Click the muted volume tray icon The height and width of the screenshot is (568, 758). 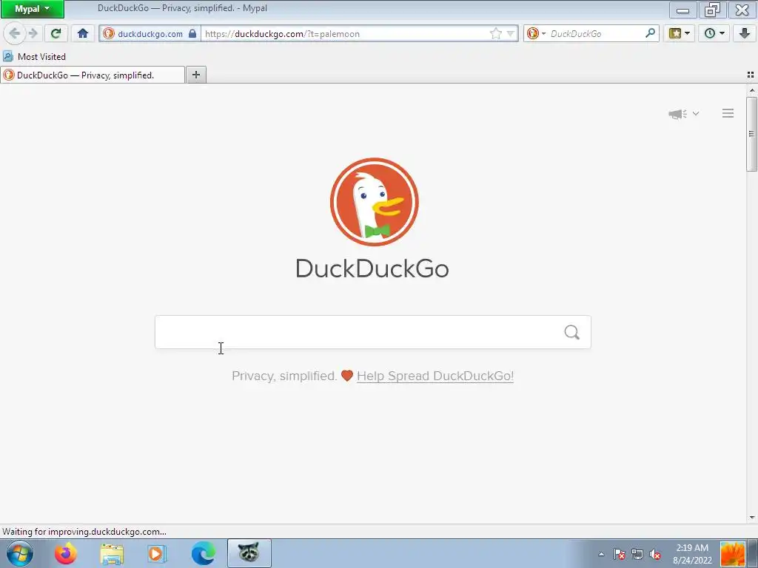pyautogui.click(x=655, y=555)
